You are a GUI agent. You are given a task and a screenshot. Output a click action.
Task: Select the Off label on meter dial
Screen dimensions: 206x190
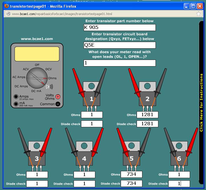click(37, 65)
